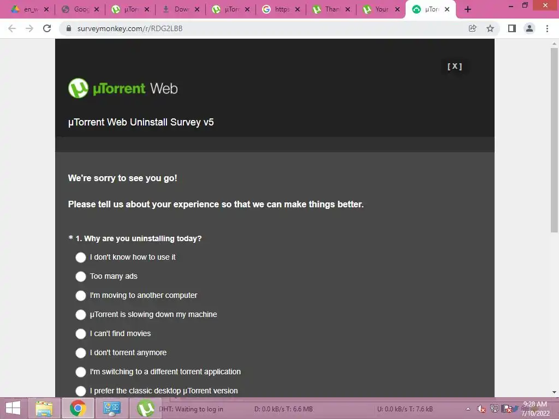The width and height of the screenshot is (559, 419).
Task: Dismiss the survey with the [X] button
Action: (x=455, y=66)
